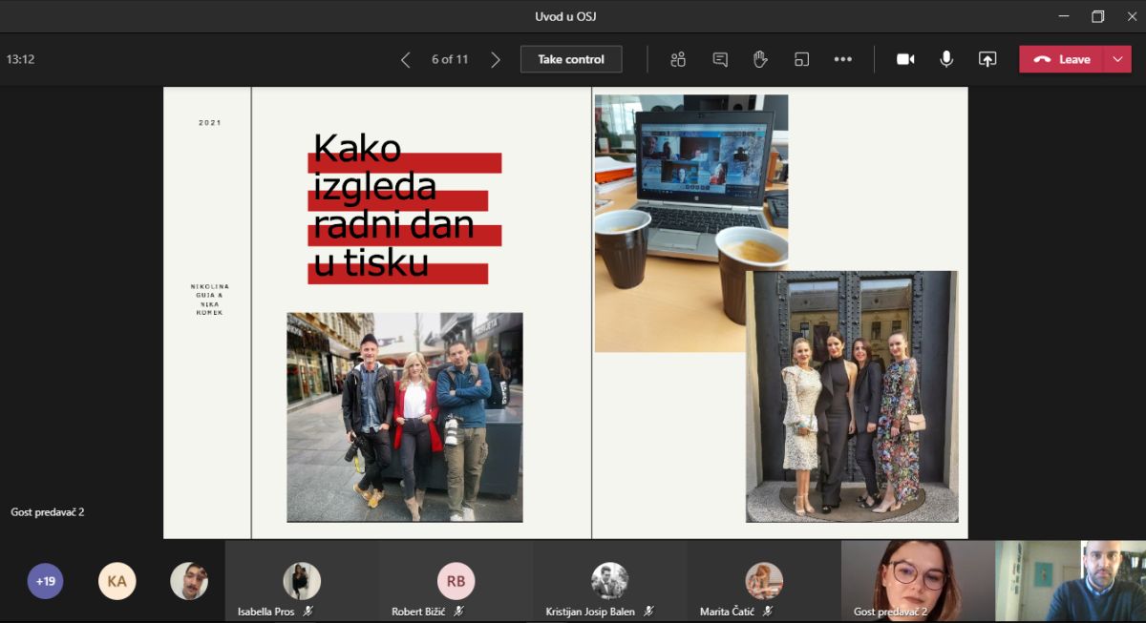
Task: Expand the Leave options dropdown arrow
Action: tap(1117, 59)
